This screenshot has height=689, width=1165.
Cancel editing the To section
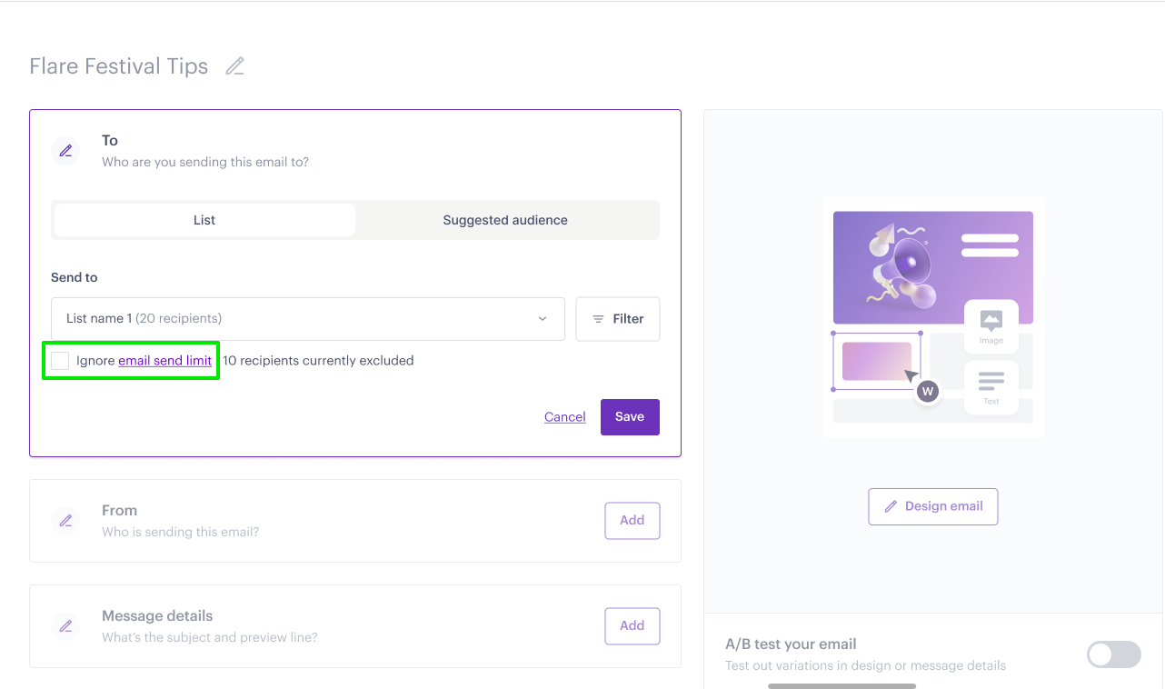(x=565, y=417)
